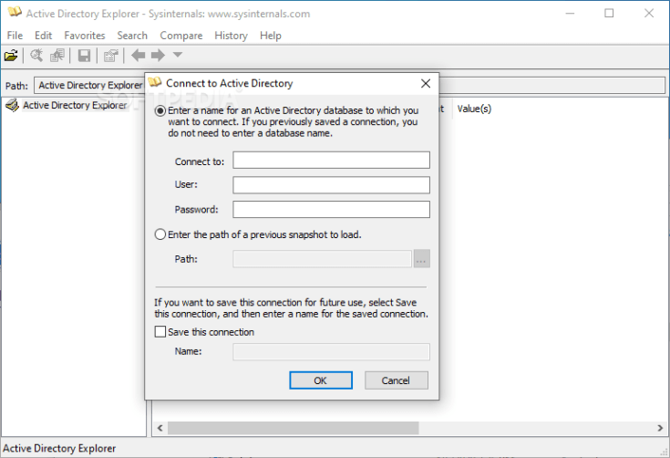Viewport: 670px width, 458px height.
Task: Click the Search container toolbar icon
Action: tap(36, 55)
